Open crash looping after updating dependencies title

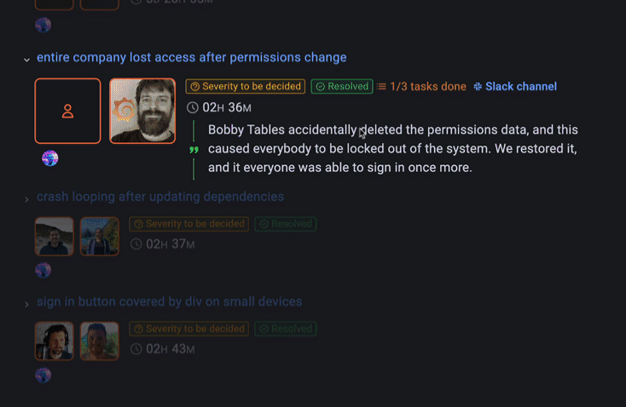point(160,197)
